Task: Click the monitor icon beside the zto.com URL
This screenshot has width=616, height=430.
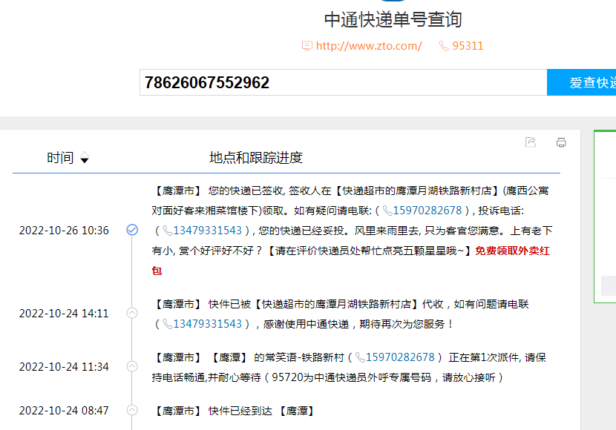Action: point(307,46)
